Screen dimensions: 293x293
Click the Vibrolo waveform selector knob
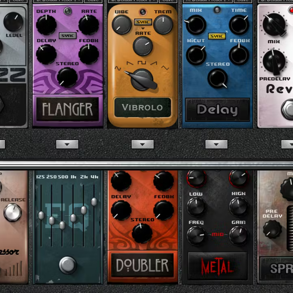point(142,79)
